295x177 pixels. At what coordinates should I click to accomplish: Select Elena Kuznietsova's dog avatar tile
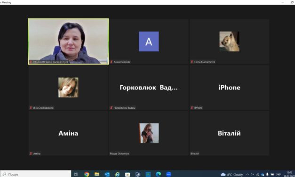click(229, 41)
